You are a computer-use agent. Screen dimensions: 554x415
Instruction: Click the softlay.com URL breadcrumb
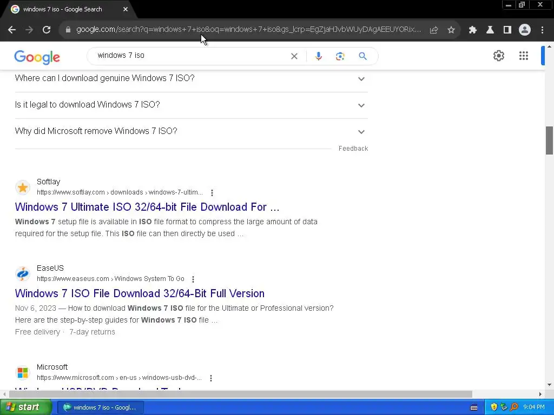(120, 192)
